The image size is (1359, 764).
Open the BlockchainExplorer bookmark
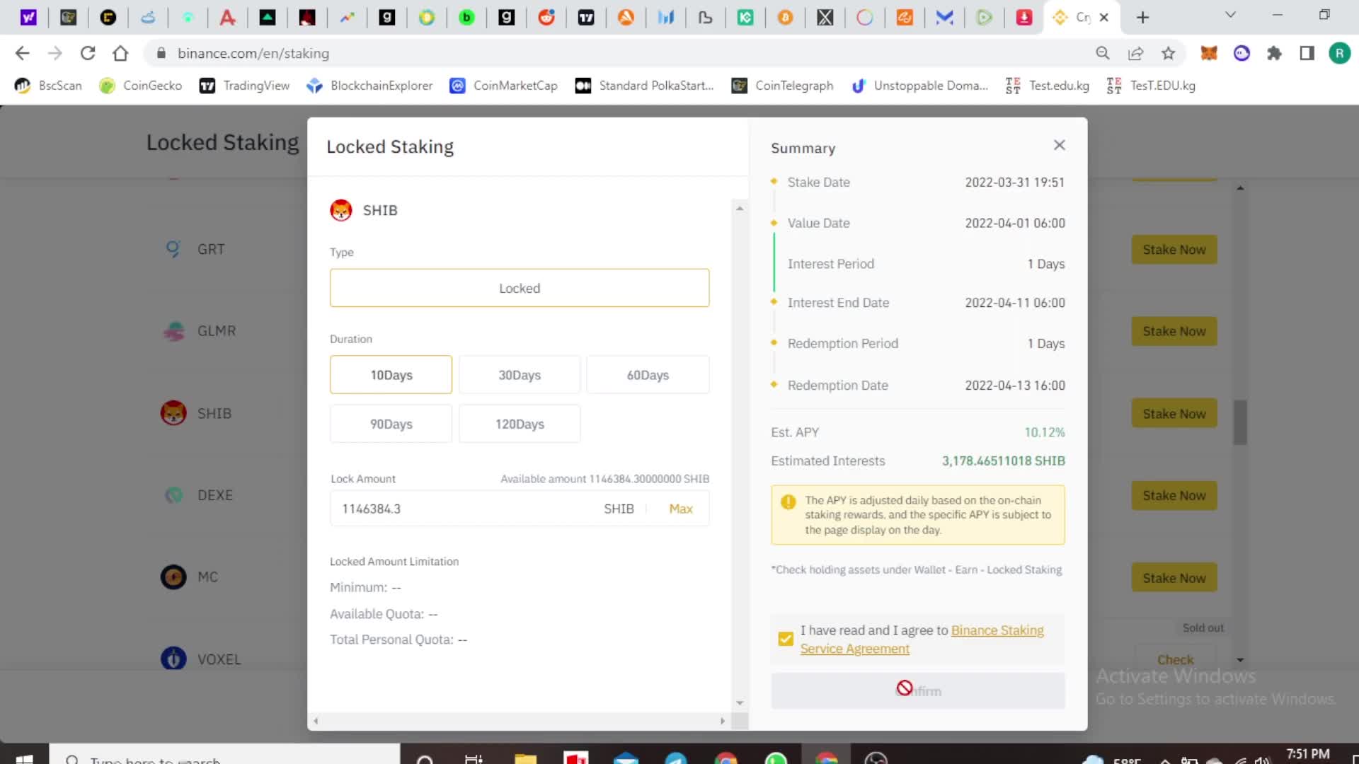tap(369, 86)
